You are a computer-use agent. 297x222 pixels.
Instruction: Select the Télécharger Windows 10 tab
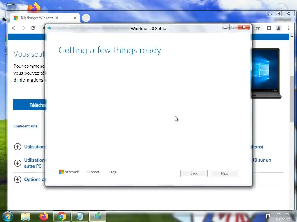point(45,18)
